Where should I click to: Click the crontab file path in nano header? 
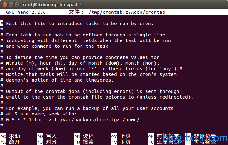pos(127,12)
